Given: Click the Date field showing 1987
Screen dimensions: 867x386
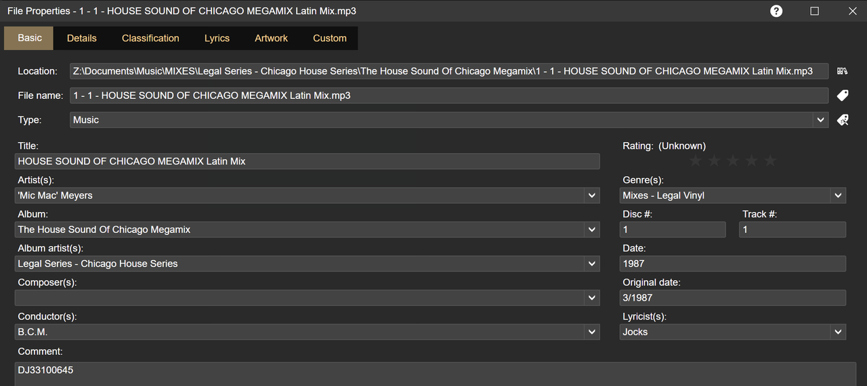Looking at the screenshot, I should click(733, 263).
